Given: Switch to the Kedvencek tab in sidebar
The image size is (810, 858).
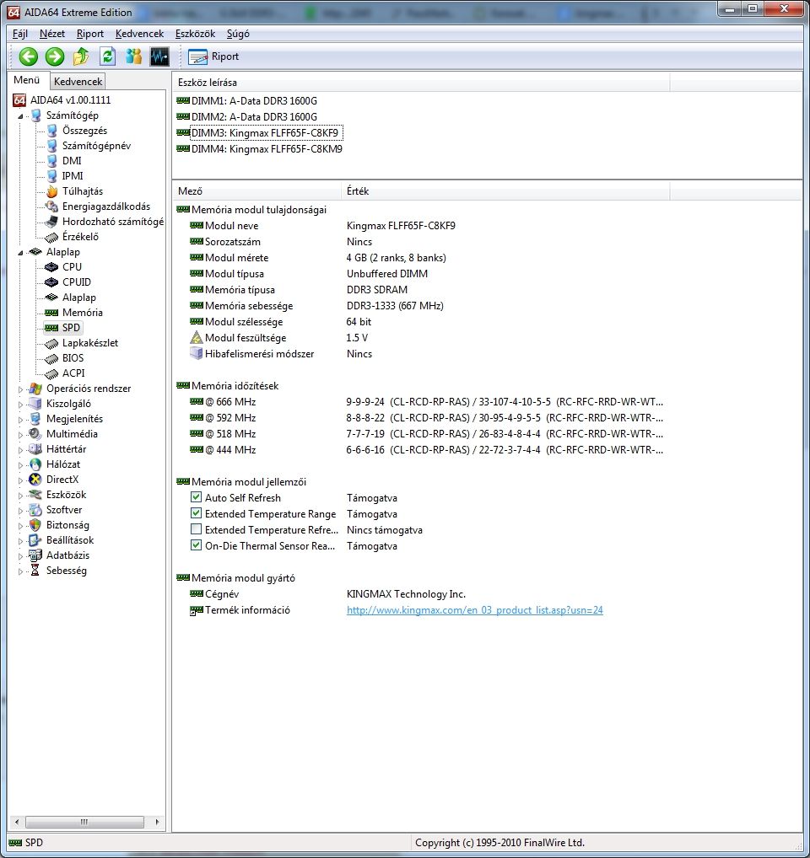Looking at the screenshot, I should [x=78, y=82].
